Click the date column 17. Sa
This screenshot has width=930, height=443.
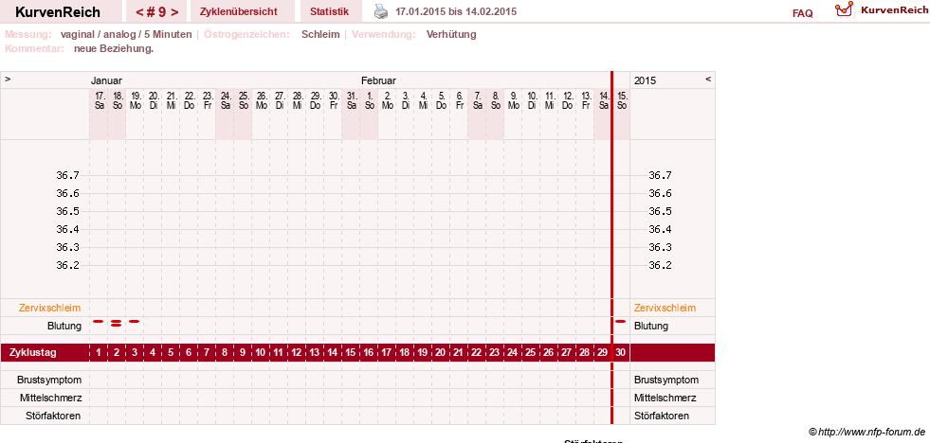99,100
